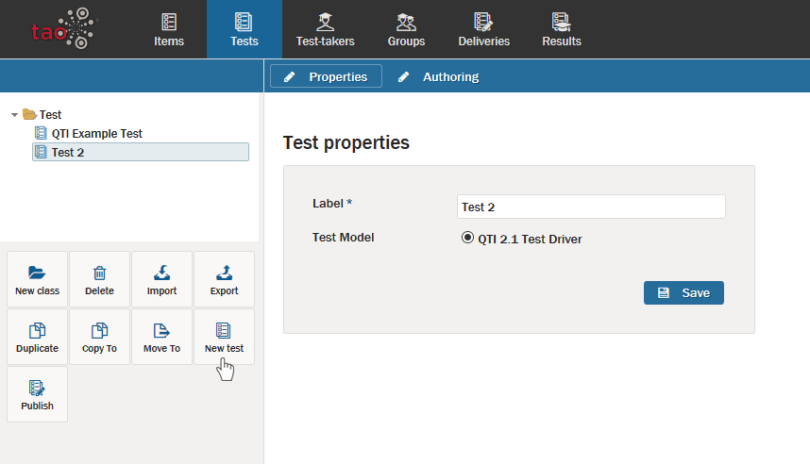
Task: Save the test properties
Action: pyautogui.click(x=683, y=292)
